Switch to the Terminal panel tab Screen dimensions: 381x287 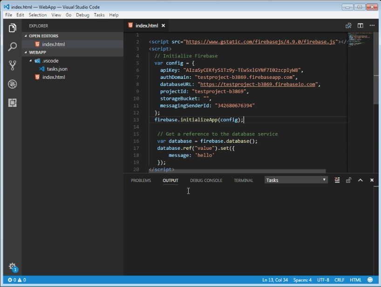244,181
